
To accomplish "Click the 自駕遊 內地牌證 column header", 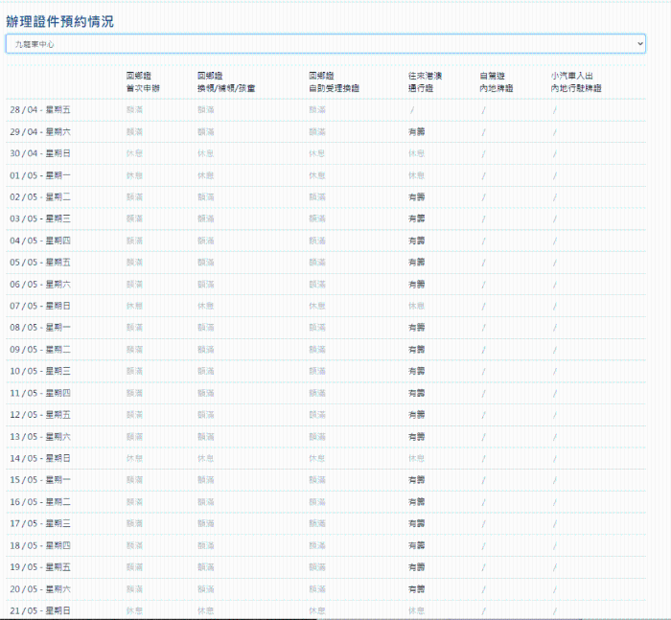I will tap(497, 81).
